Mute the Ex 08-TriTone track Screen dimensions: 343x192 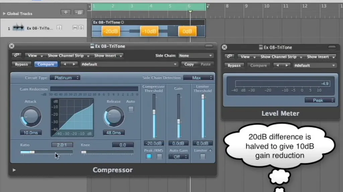pos(75,28)
